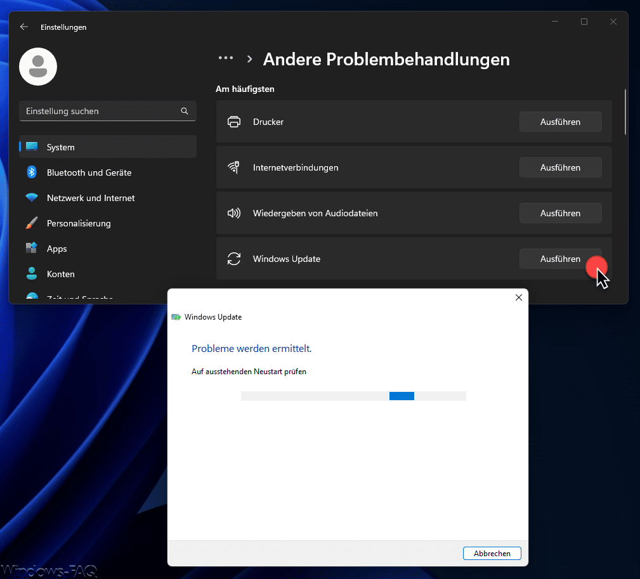
Task: Click the Bluetooth icon in sidebar
Action: (32, 172)
